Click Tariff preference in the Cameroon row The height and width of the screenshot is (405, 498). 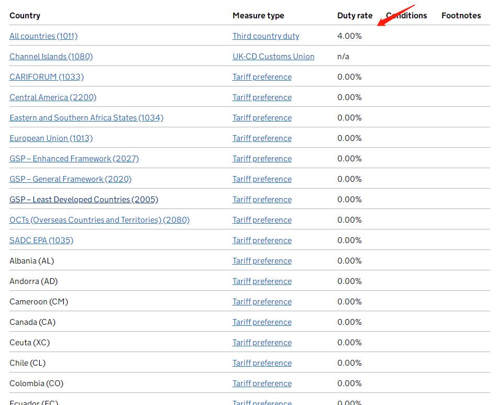tap(262, 301)
